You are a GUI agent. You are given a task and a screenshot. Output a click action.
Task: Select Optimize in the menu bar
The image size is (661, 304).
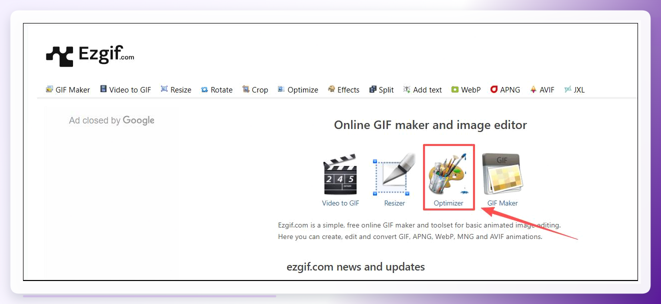click(x=303, y=90)
